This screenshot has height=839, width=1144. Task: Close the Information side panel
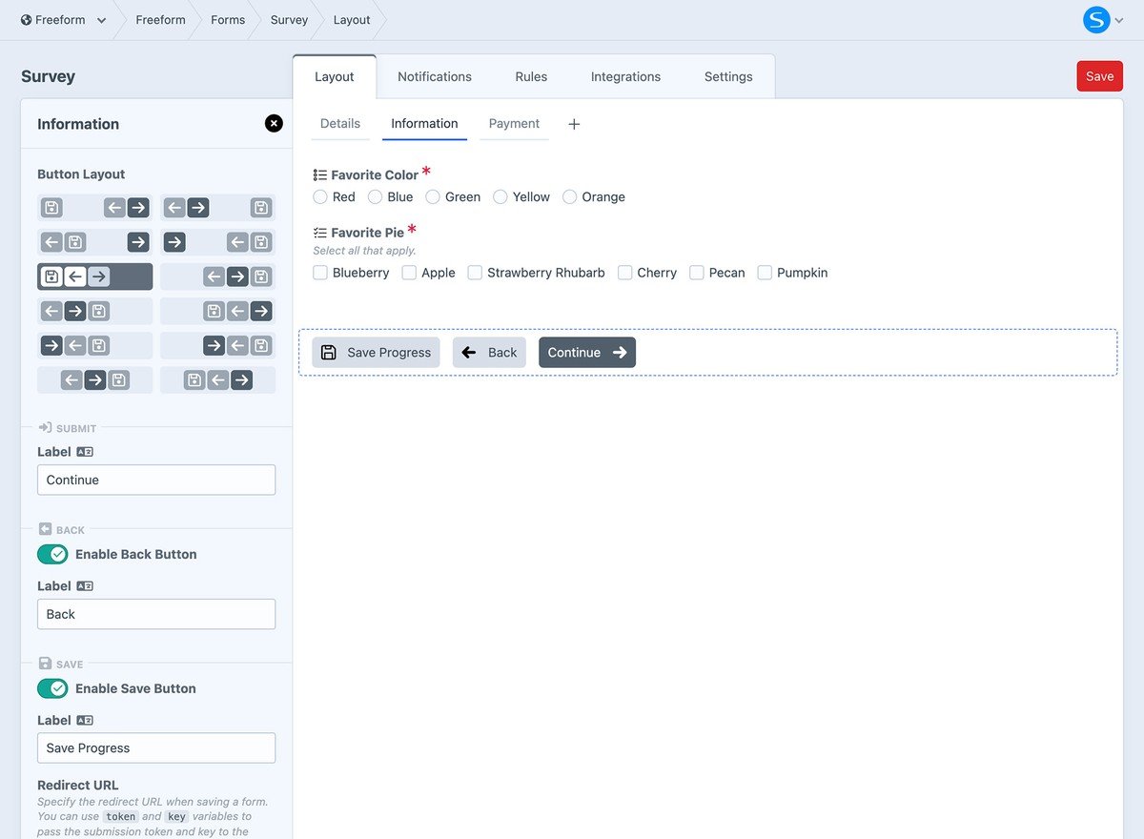pos(274,123)
